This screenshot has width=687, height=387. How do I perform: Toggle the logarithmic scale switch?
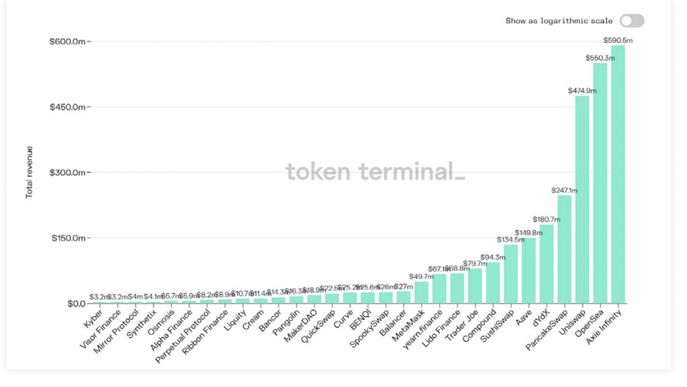pyautogui.click(x=632, y=21)
